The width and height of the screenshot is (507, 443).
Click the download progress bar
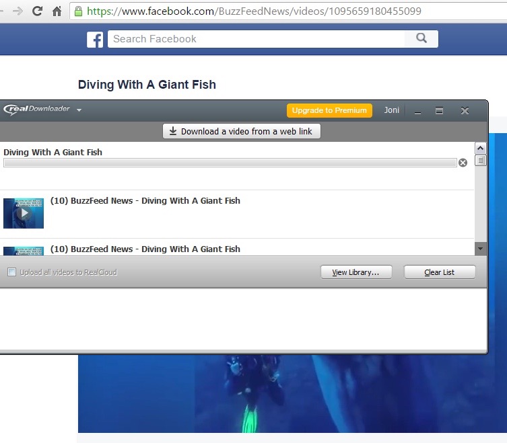[230, 163]
